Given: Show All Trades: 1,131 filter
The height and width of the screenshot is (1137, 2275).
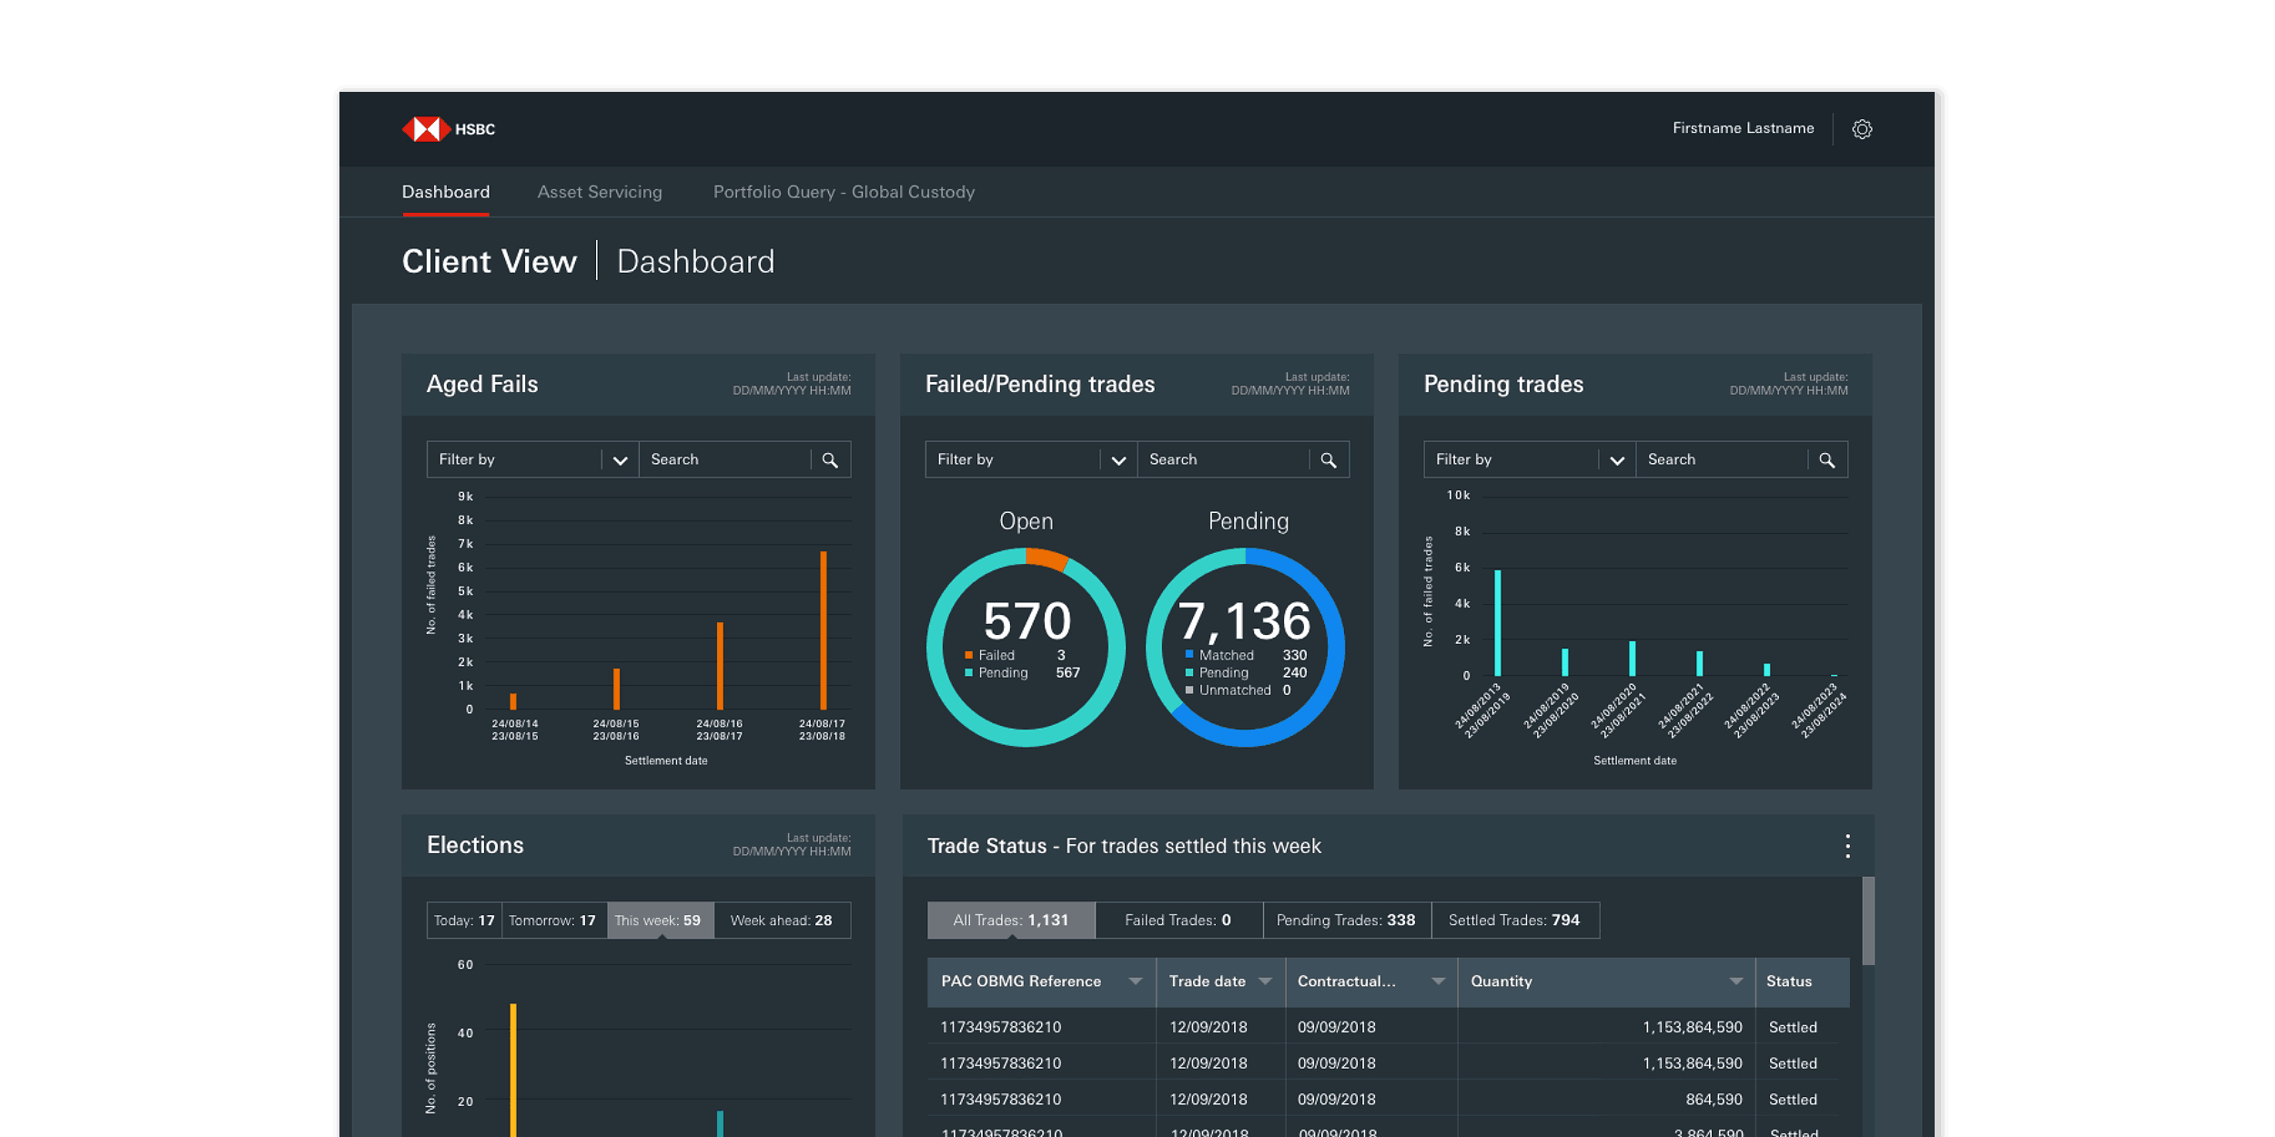Looking at the screenshot, I should pyautogui.click(x=1011, y=921).
